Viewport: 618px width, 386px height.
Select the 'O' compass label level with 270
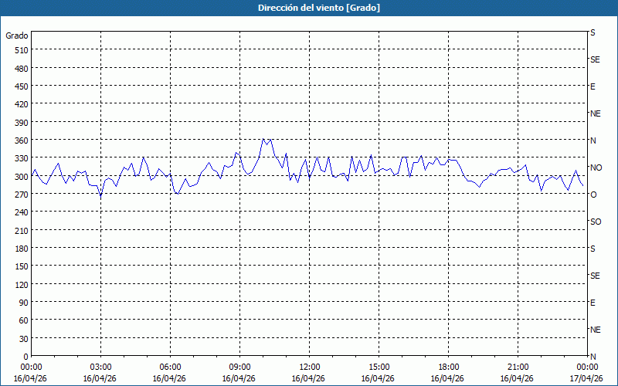pyautogui.click(x=593, y=195)
